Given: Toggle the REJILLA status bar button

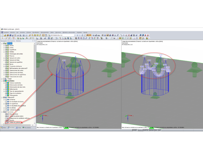Looking at the screenshot, I should click(x=140, y=130).
